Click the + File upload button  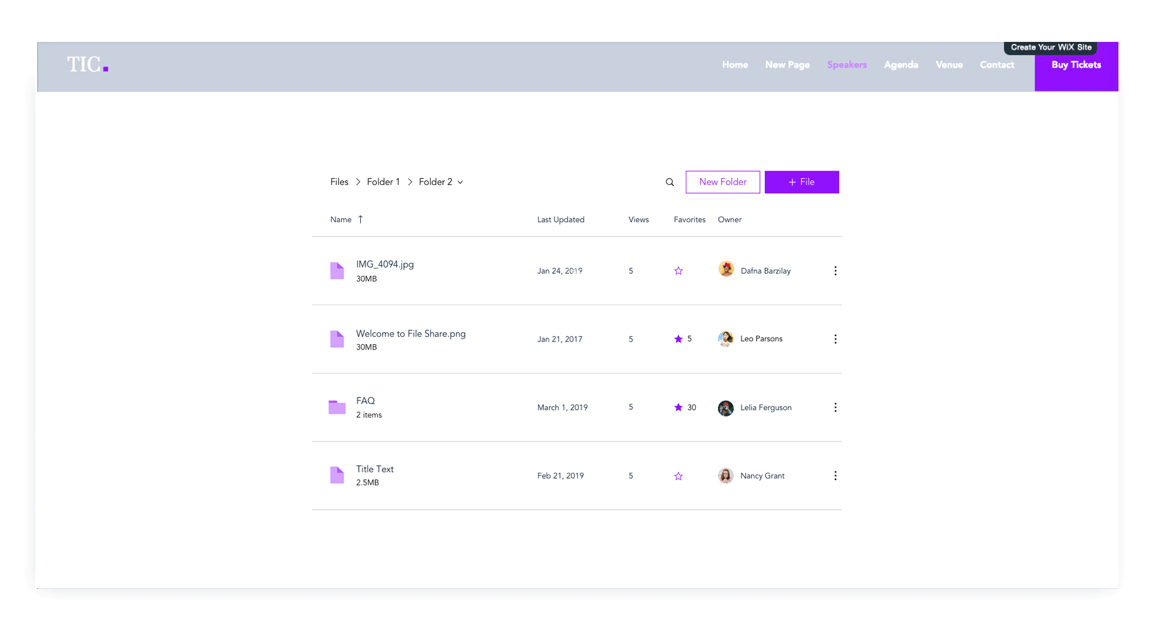click(x=801, y=182)
